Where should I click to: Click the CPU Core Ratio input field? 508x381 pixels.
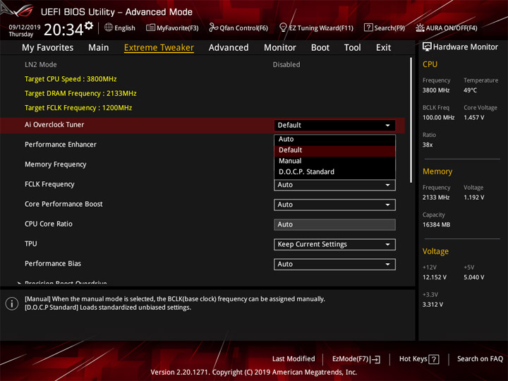coord(334,224)
